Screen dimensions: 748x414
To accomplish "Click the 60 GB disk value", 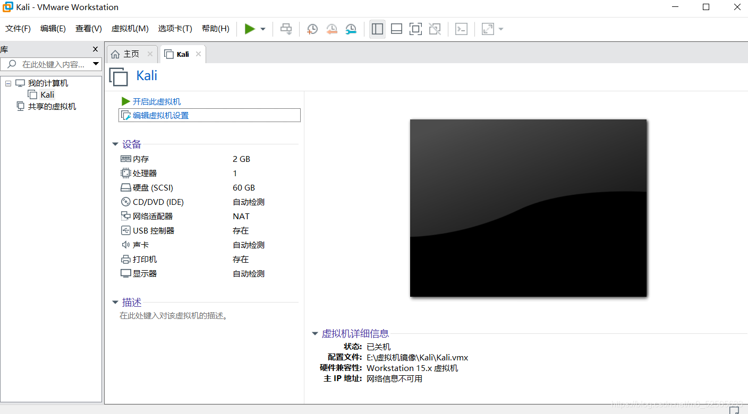I will click(244, 187).
